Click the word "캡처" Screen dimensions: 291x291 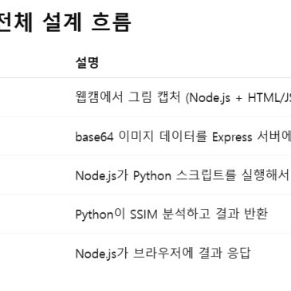pyautogui.click(x=169, y=97)
